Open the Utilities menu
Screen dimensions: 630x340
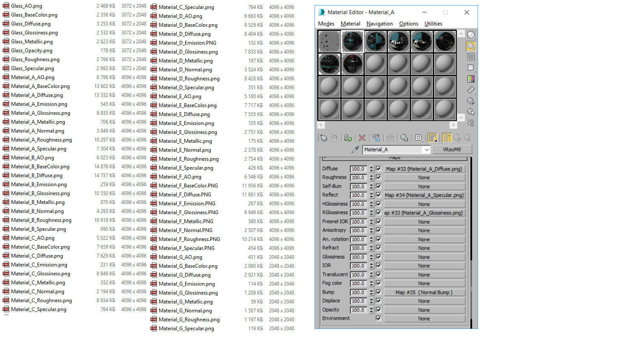point(433,24)
